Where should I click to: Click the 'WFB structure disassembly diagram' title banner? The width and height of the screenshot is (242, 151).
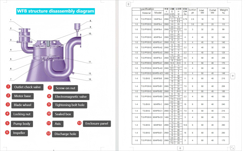[x=55, y=11]
